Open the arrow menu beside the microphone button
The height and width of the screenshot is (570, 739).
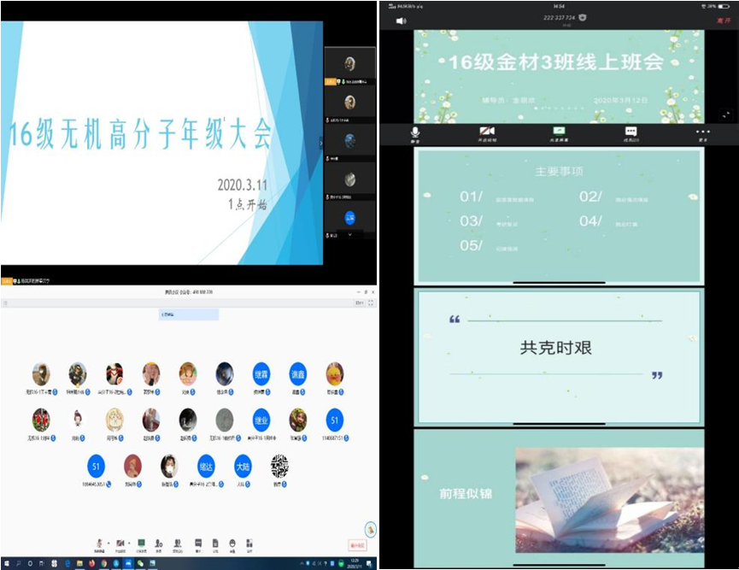click(x=109, y=543)
